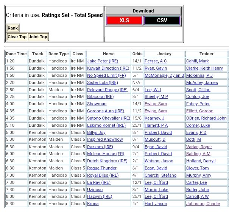Open horse link Jake Peter (IRE)
This screenshot has width=229, height=213.
(102, 61)
